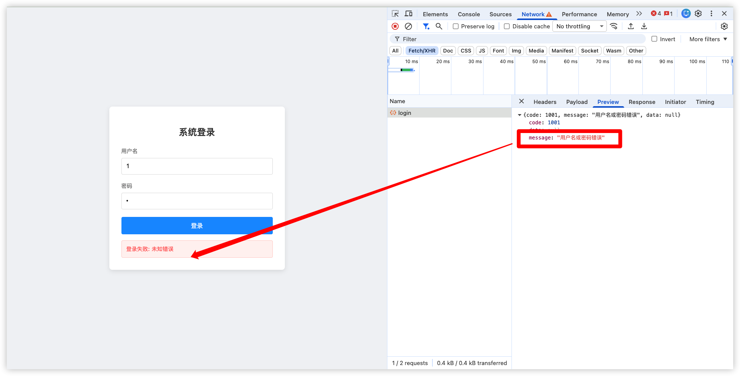This screenshot has width=740, height=376.
Task: Export HAR file with download icon
Action: pos(644,26)
